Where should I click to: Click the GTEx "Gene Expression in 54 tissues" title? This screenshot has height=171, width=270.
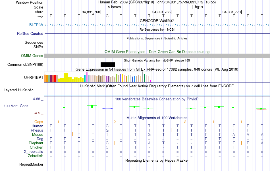pyautogui.click(x=157, y=69)
